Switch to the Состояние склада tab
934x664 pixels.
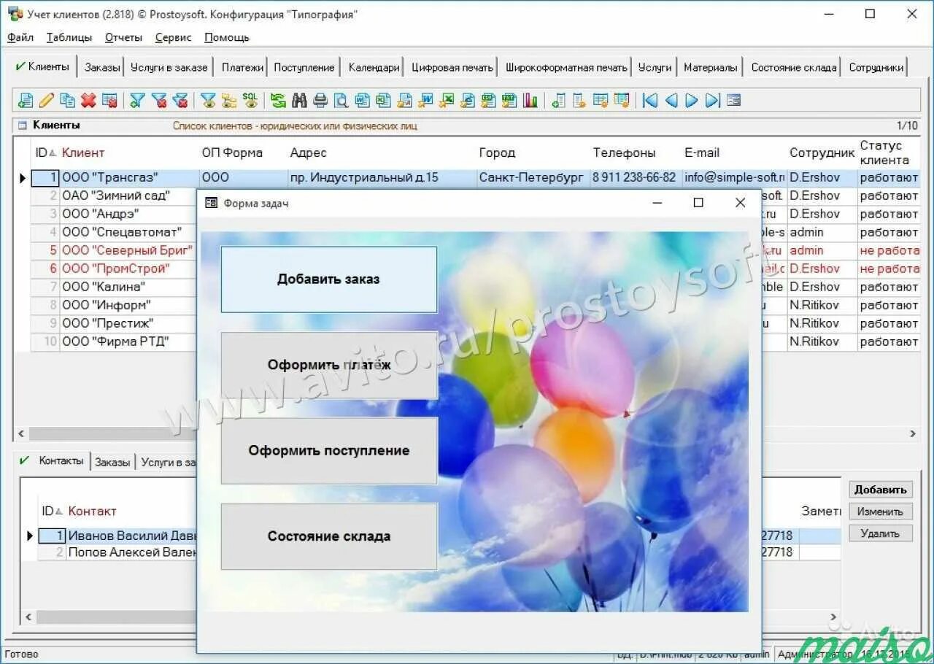[x=794, y=67]
